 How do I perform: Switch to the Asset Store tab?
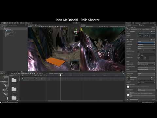38,25
